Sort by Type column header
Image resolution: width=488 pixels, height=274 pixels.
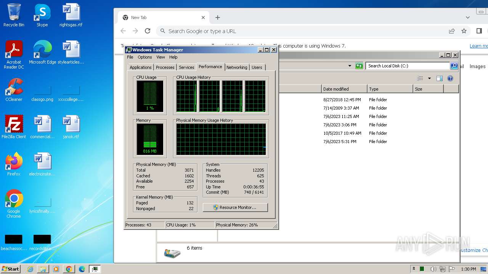pyautogui.click(x=390, y=89)
